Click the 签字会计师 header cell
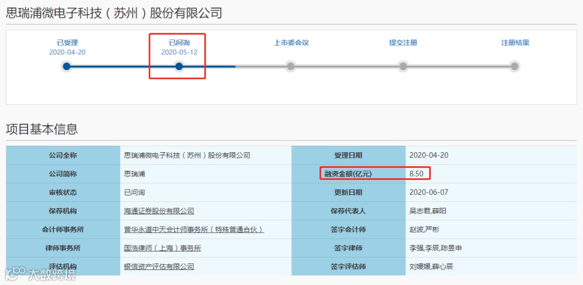 pos(348,229)
